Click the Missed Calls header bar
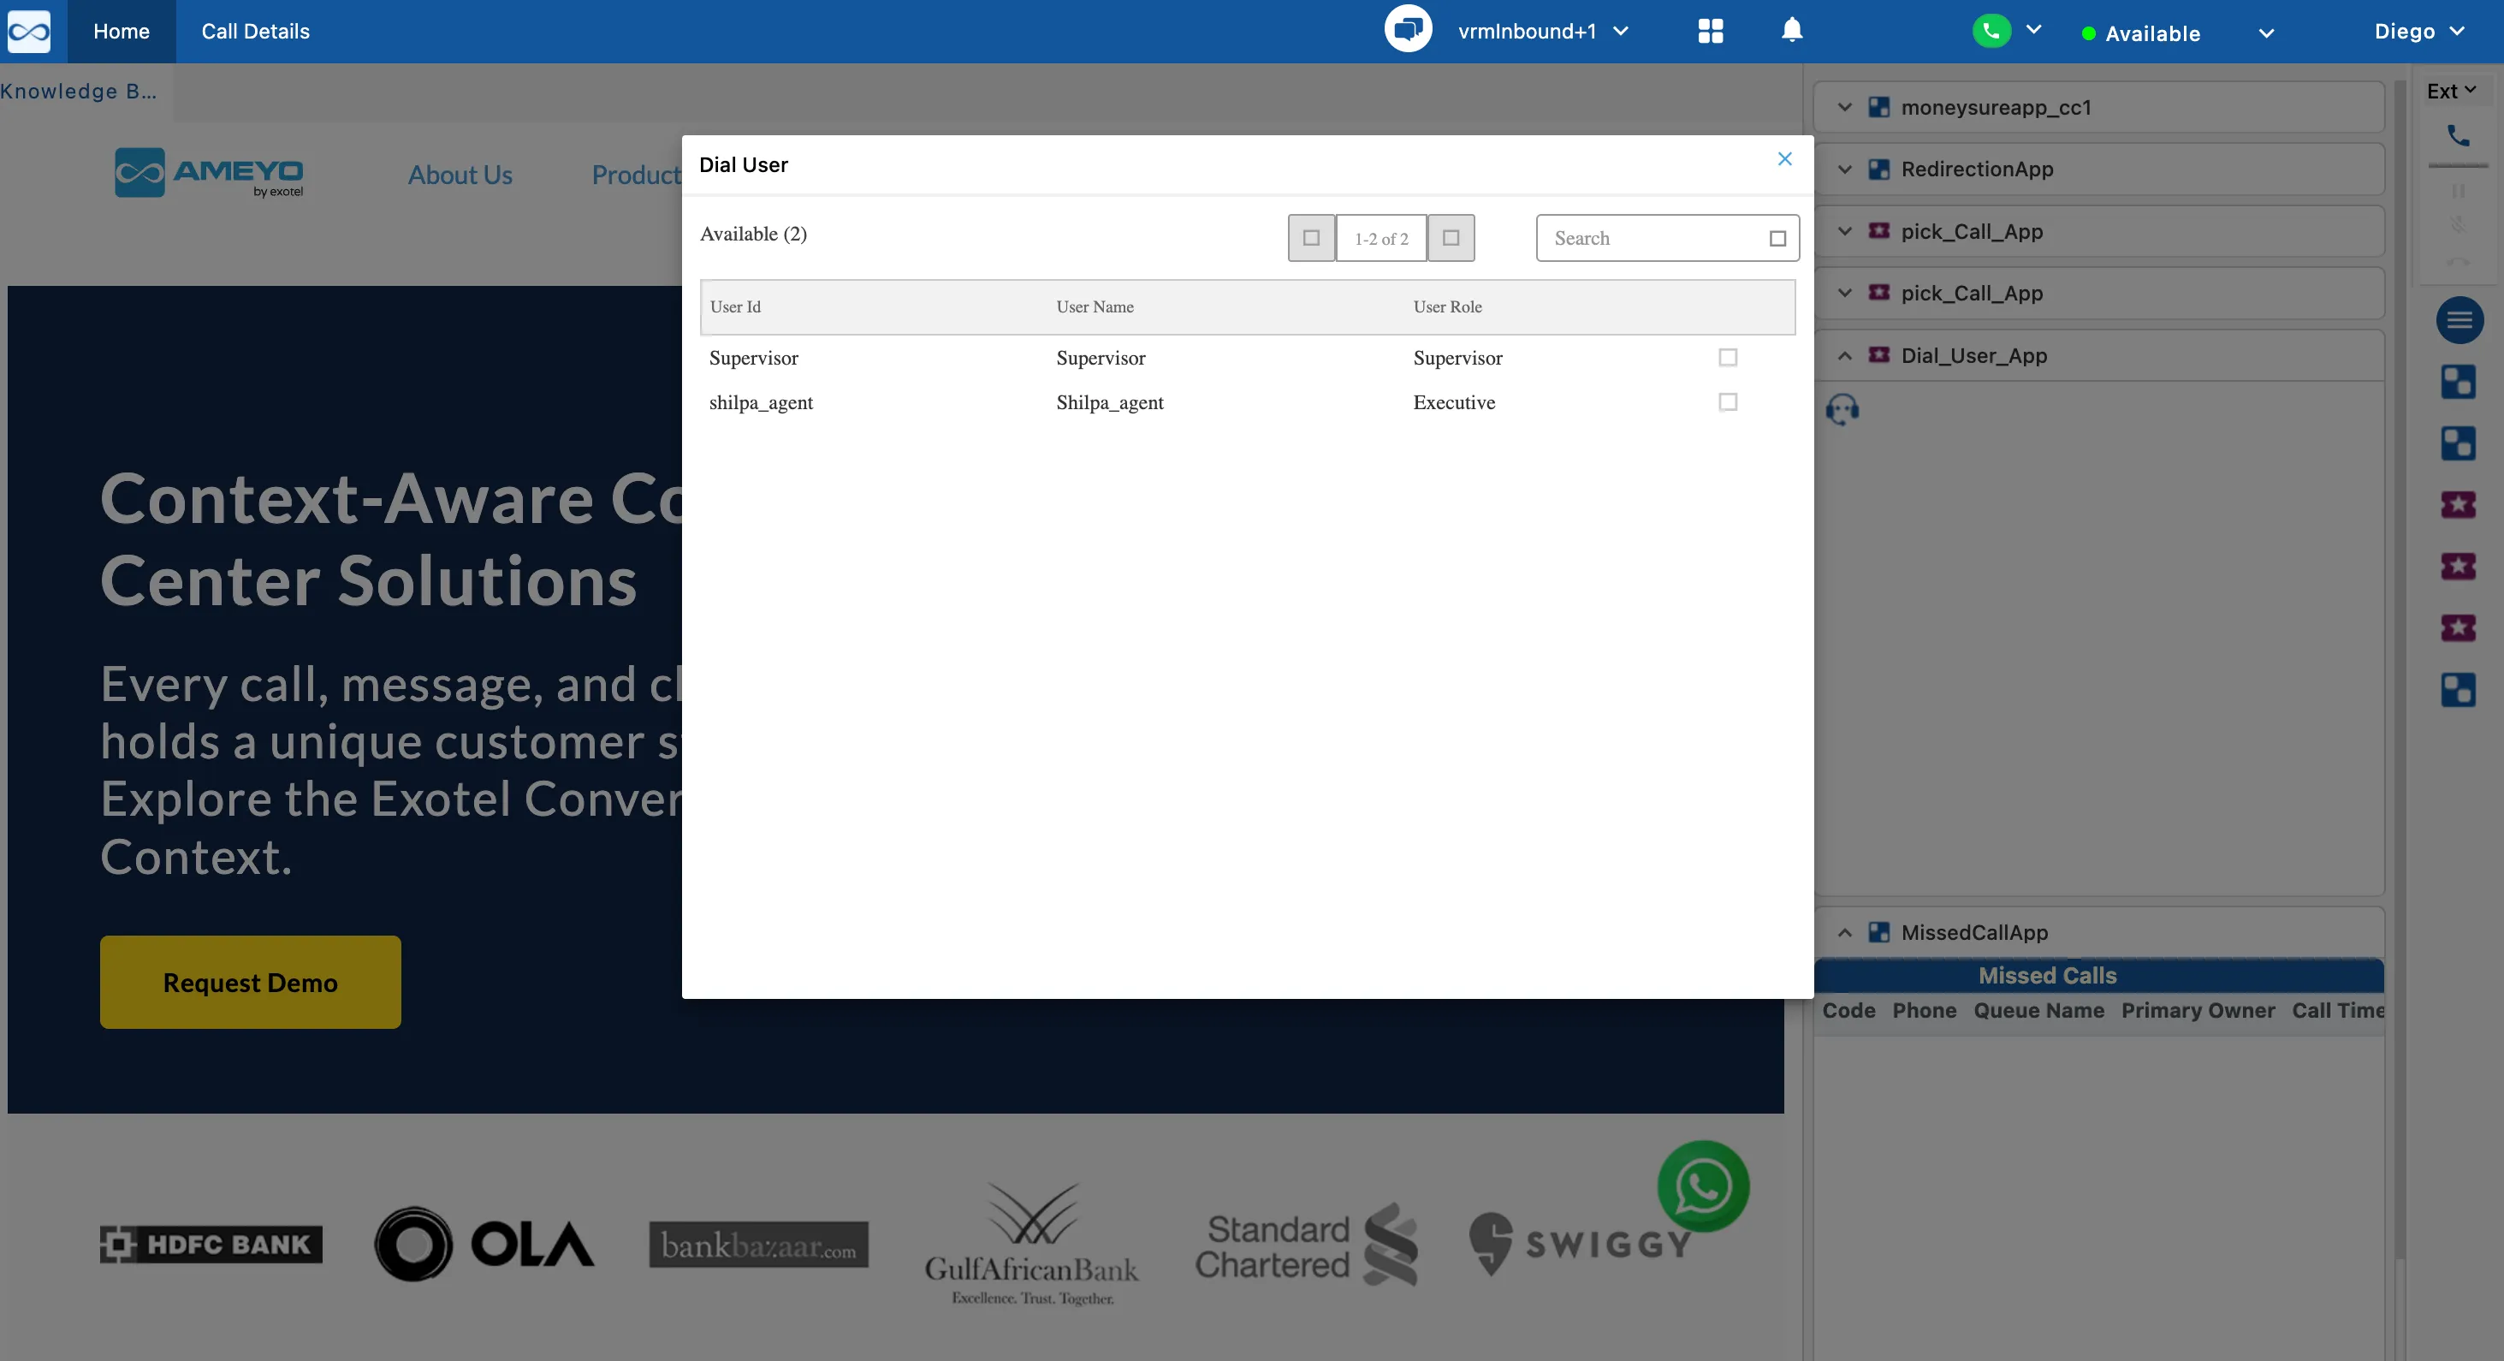The image size is (2504, 1361). [x=2098, y=975]
